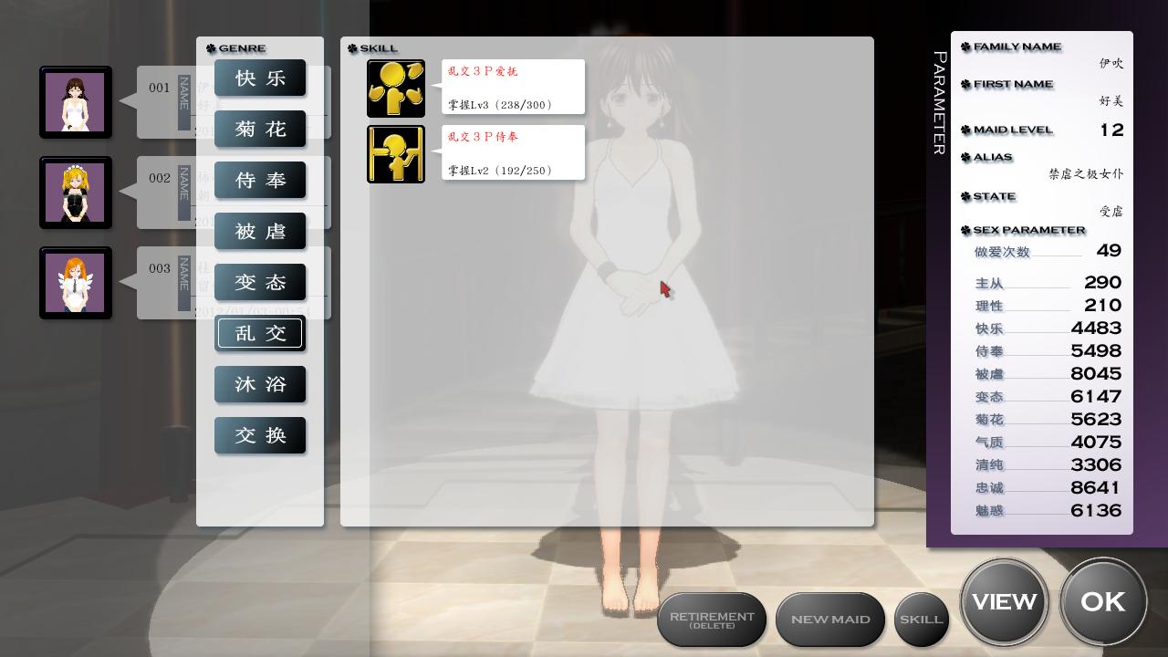Choose the 被虐 genre button
The image size is (1168, 657).
tap(260, 232)
